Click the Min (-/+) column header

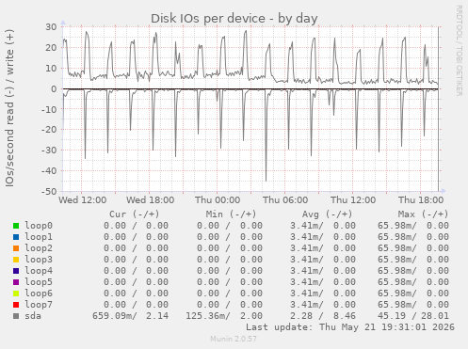point(231,214)
